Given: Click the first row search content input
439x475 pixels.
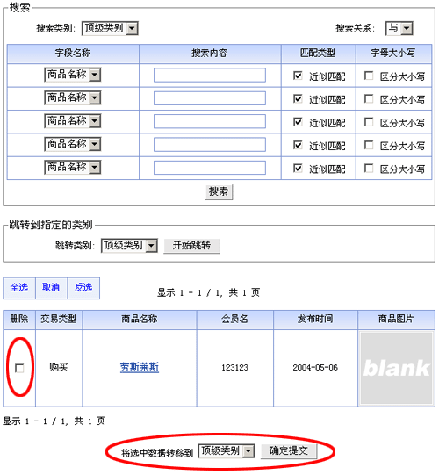Looking at the screenshot, I should (x=210, y=76).
